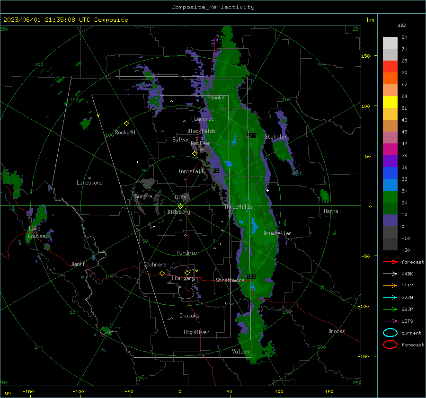Image resolution: width=426 pixels, height=398 pixels.
Task: Click the Blackfalds town label
Action: (201, 131)
